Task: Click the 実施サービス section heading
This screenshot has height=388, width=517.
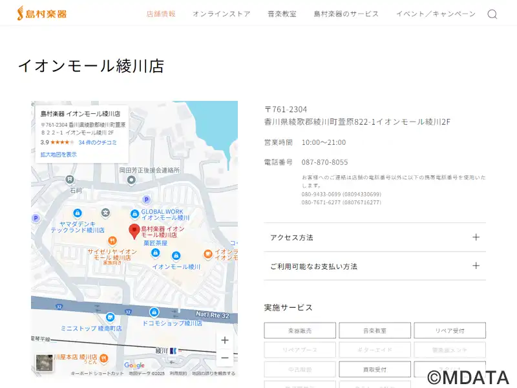Action: click(288, 308)
